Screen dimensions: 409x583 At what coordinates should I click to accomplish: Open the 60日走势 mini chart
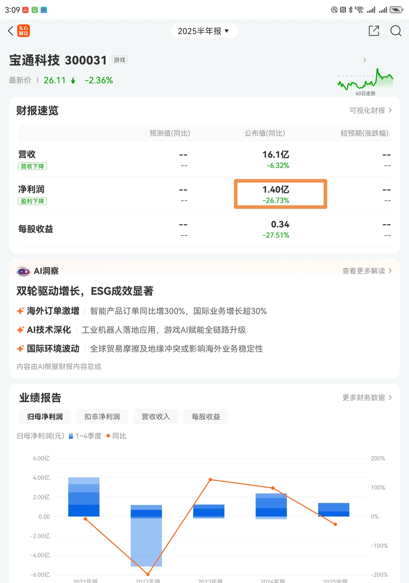click(365, 81)
